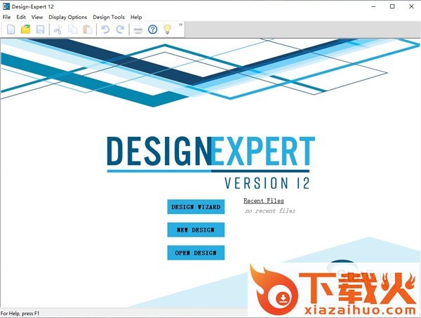This screenshot has height=318, width=421.
Task: Launch the DESIGN WIZARD button
Action: pos(196,207)
